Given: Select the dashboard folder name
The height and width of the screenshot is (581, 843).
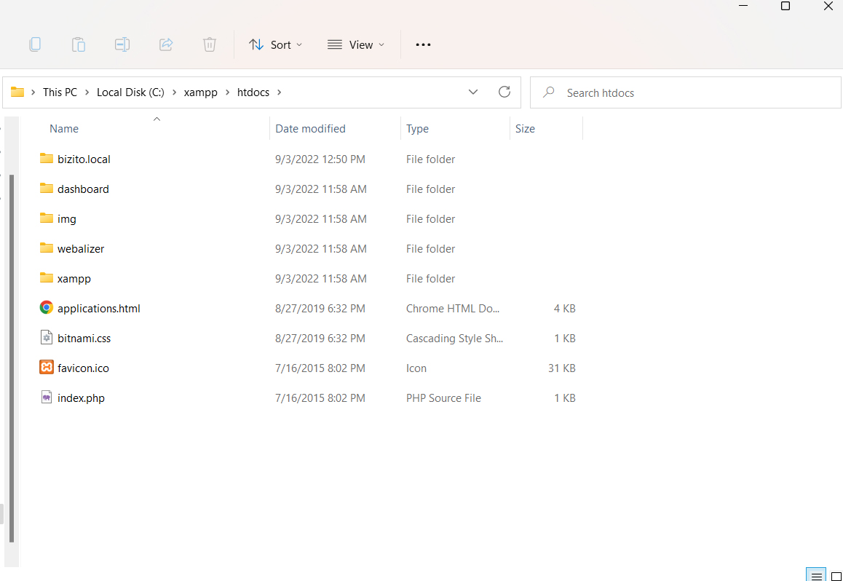Looking at the screenshot, I should tap(83, 189).
